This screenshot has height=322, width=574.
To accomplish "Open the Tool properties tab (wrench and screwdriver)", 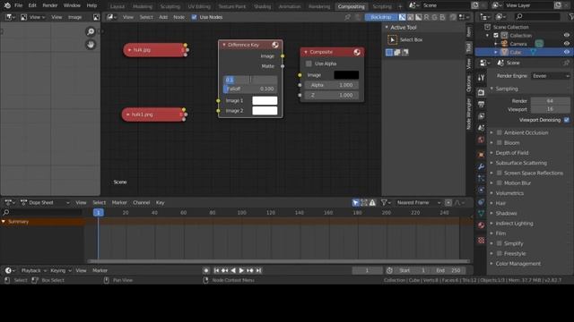I will pos(481,78).
